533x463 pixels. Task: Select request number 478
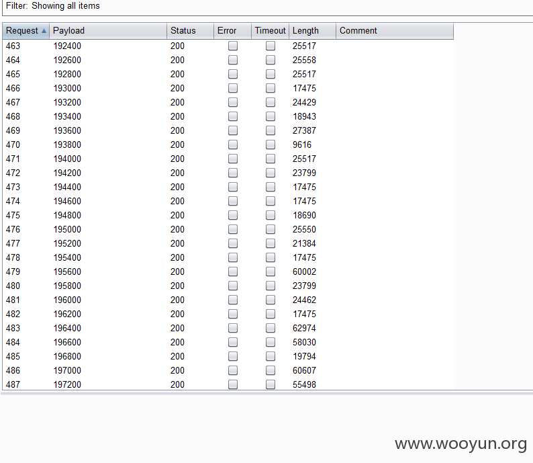(13, 258)
